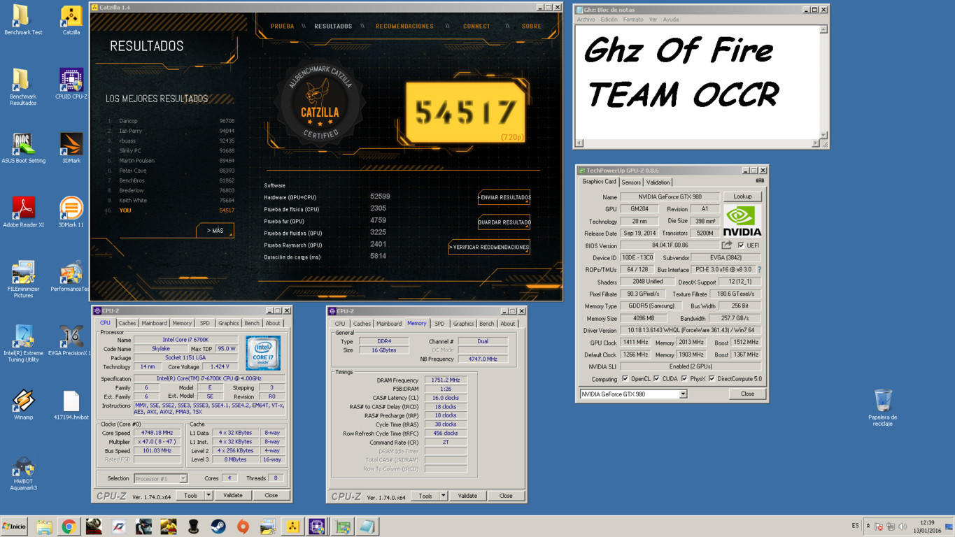The image size is (955, 537).
Task: Open the 417194.hwbot file on the desktop
Action: coord(71,405)
